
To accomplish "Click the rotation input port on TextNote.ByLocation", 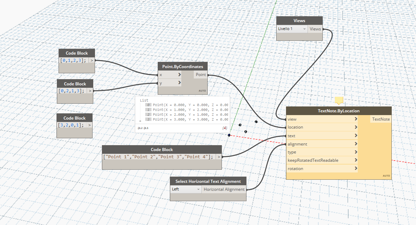I will click(322, 169).
